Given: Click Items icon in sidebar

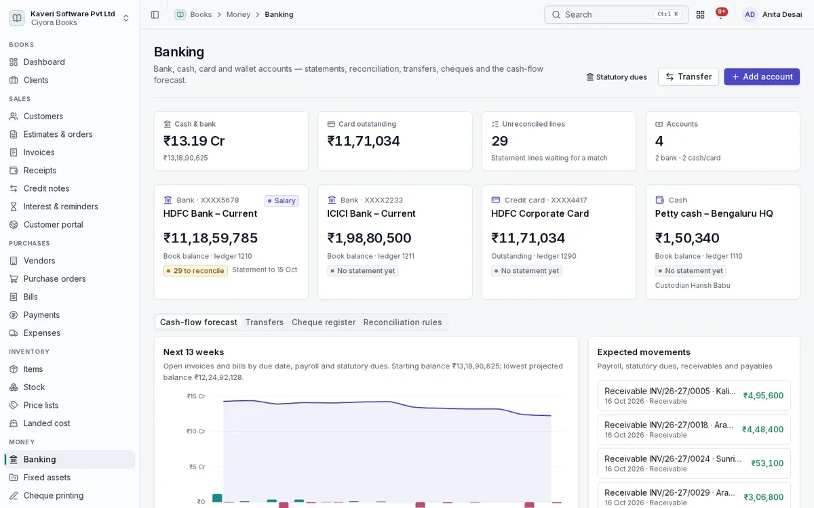Looking at the screenshot, I should pyautogui.click(x=14, y=369).
